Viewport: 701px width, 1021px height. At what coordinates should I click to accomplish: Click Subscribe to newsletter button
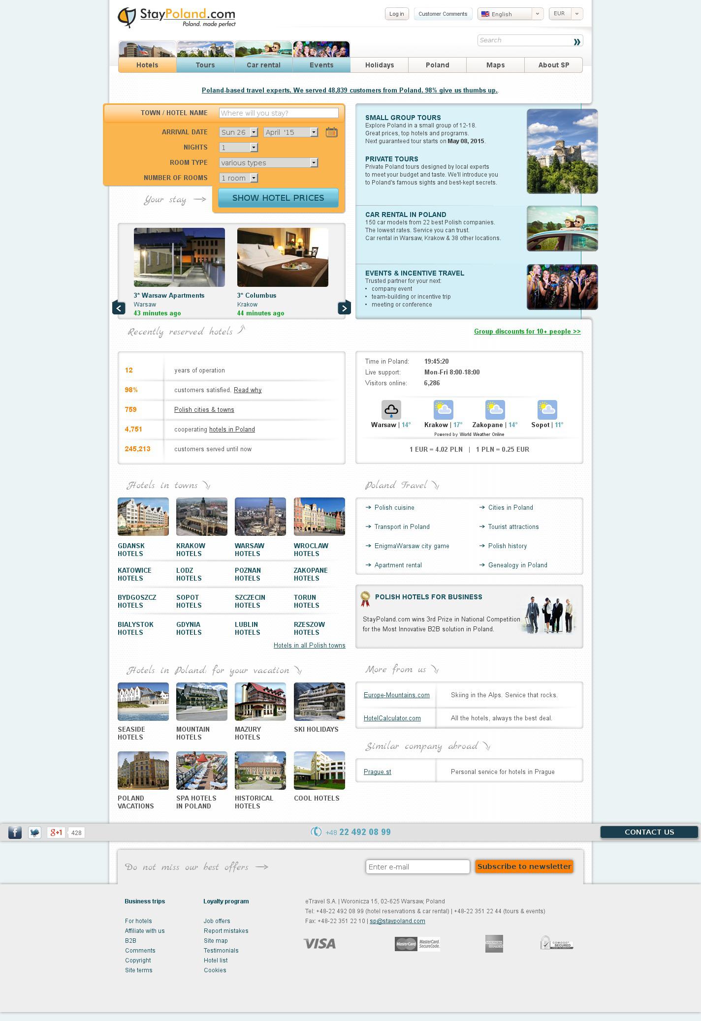(524, 866)
